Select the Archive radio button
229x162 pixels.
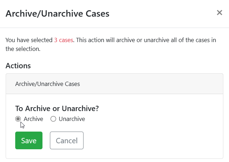[x=18, y=119]
